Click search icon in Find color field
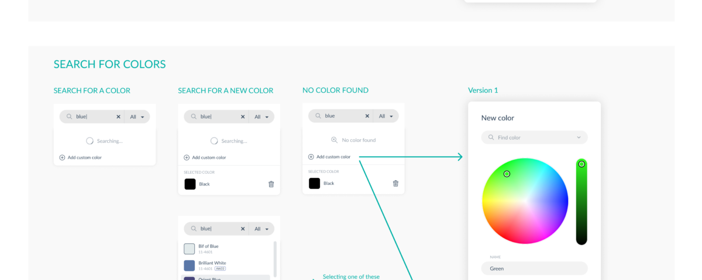 (491, 138)
